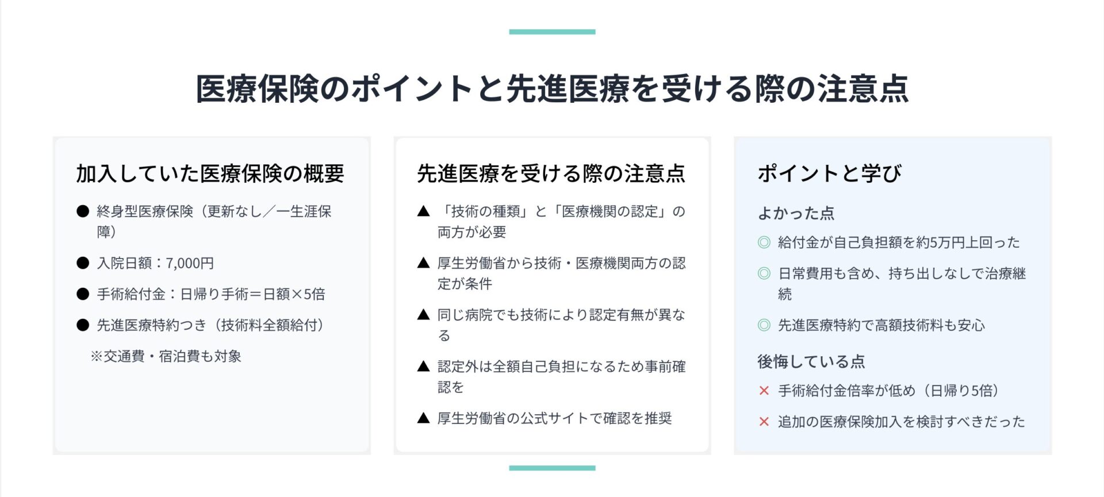This screenshot has width=1104, height=497.
Task: Click the よかった点 subheading
Action: (796, 213)
